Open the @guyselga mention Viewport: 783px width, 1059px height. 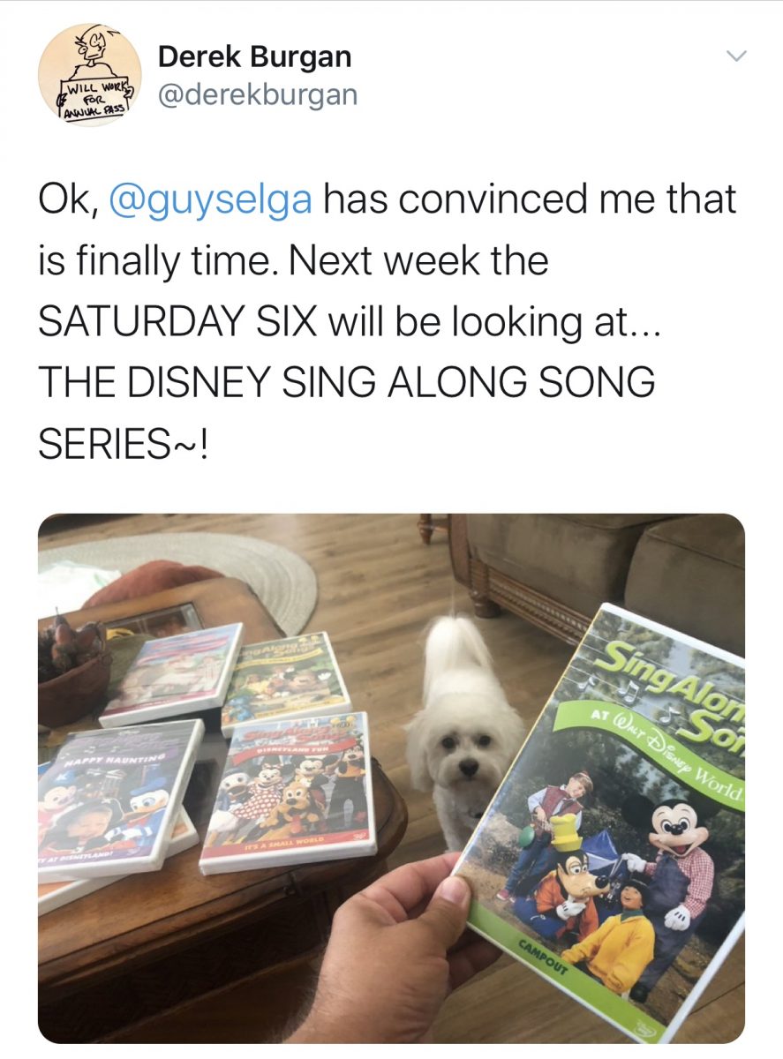[x=210, y=200]
